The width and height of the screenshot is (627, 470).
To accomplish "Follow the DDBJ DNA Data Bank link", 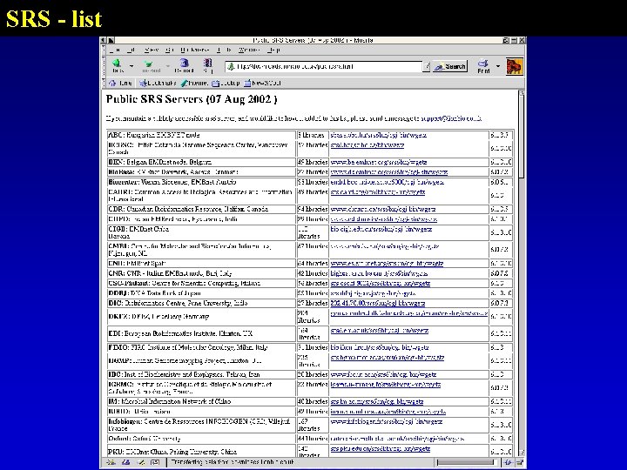I will coord(373,293).
